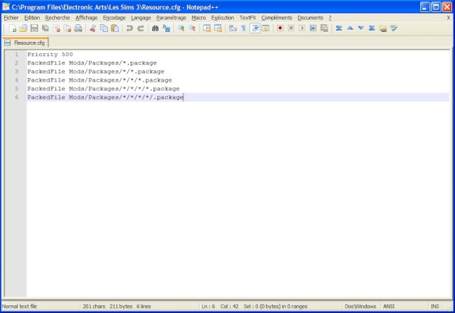This screenshot has height=313, width=455.
Task: Click the first blue sigma toolbar icon
Action: click(338, 28)
